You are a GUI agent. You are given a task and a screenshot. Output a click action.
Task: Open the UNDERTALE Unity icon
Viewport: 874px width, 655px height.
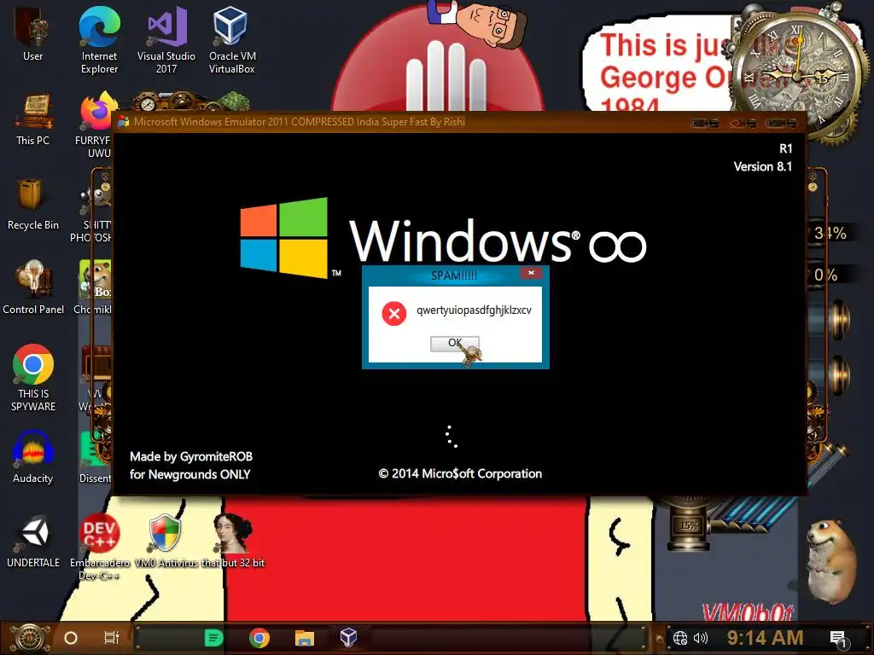[33, 542]
